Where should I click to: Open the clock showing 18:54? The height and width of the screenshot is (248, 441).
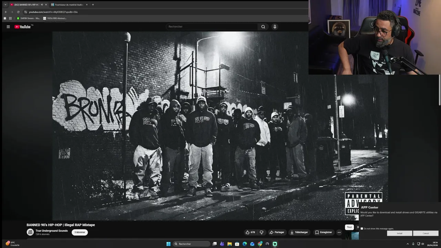coord(432,244)
